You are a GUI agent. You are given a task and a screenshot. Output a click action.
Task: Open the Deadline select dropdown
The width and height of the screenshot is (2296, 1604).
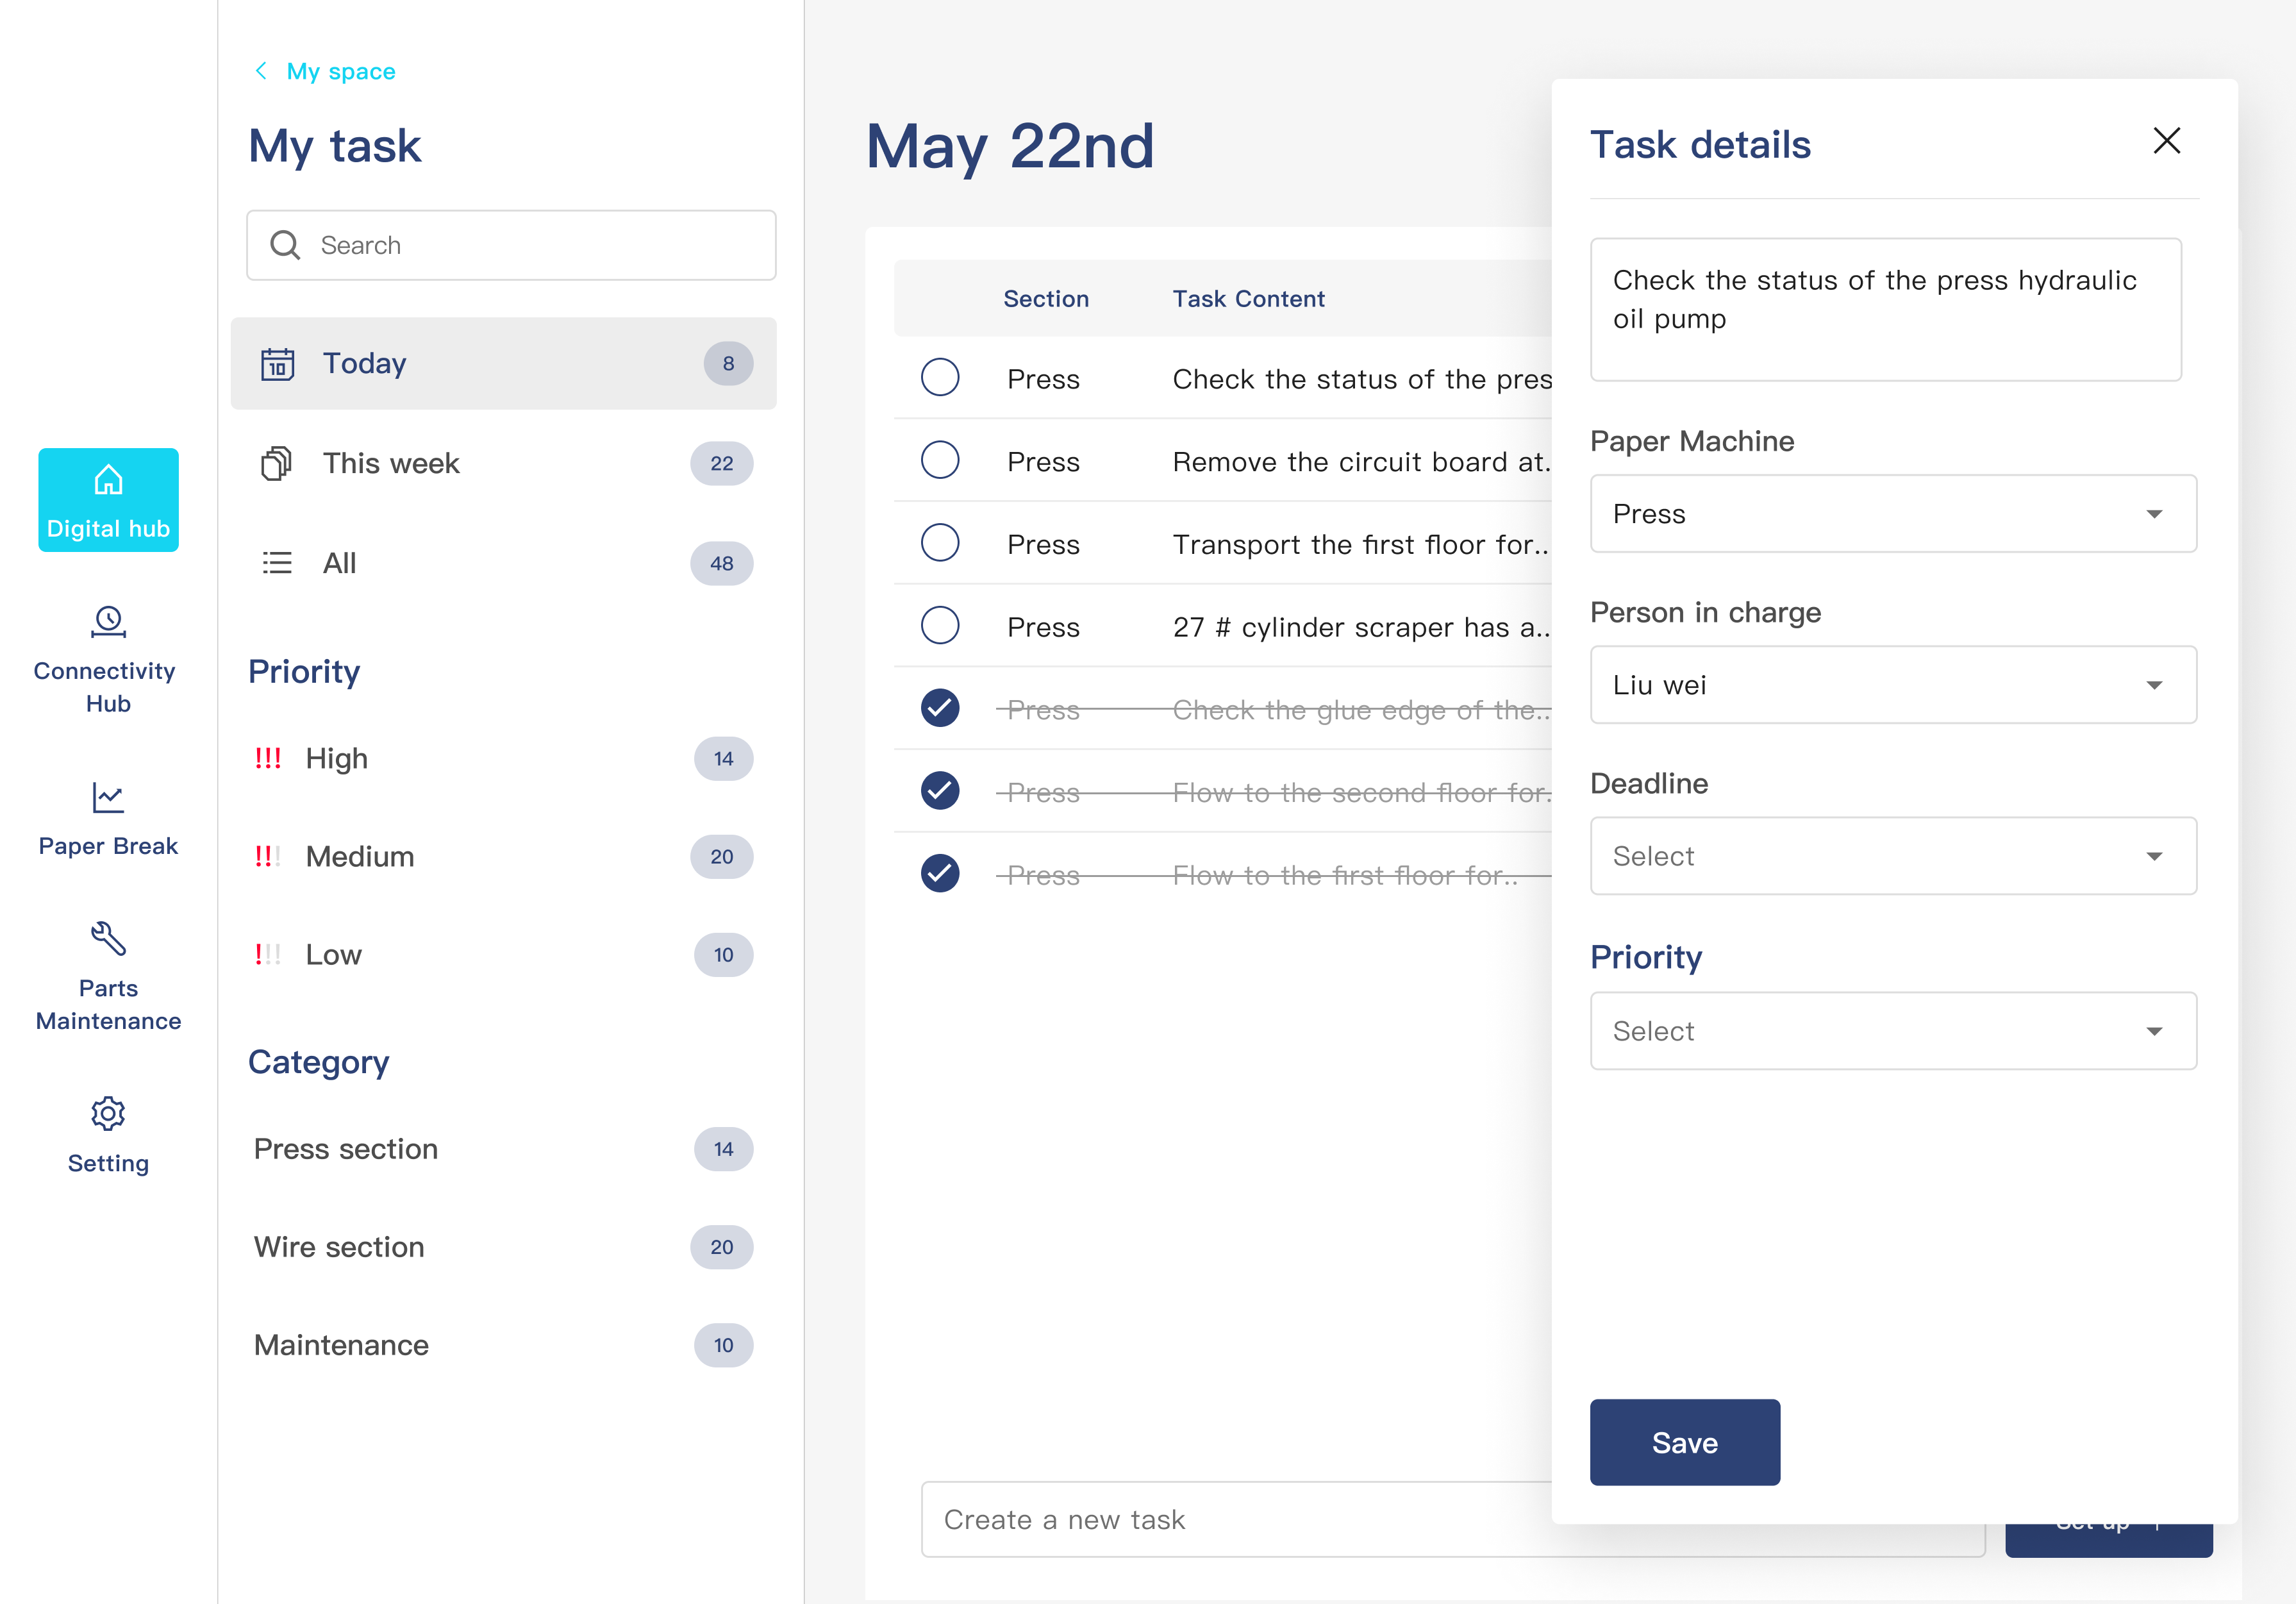[1892, 856]
